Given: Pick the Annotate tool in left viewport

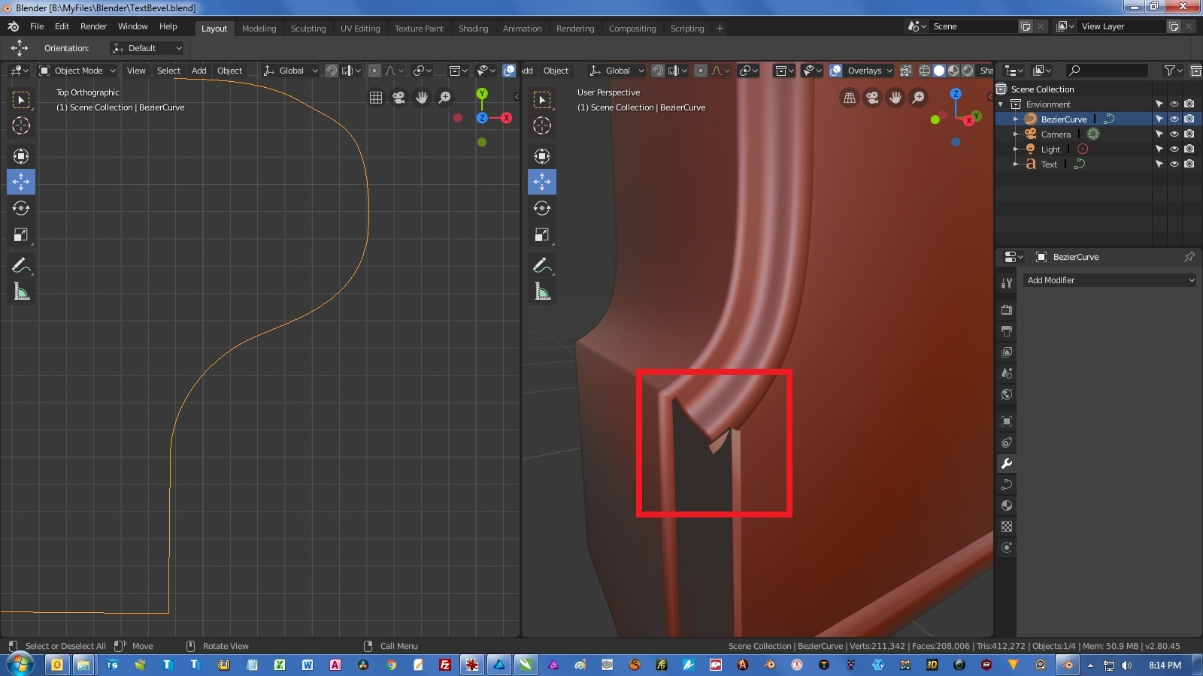Looking at the screenshot, I should [21, 265].
